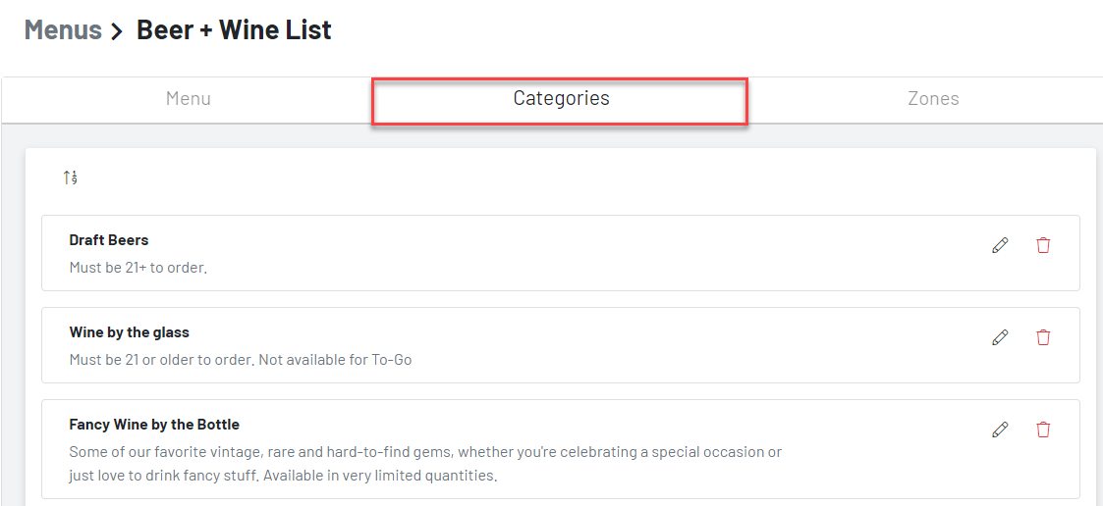Select the Fancy Wine by the Bottle title
The width and height of the screenshot is (1103, 506).
(x=154, y=425)
